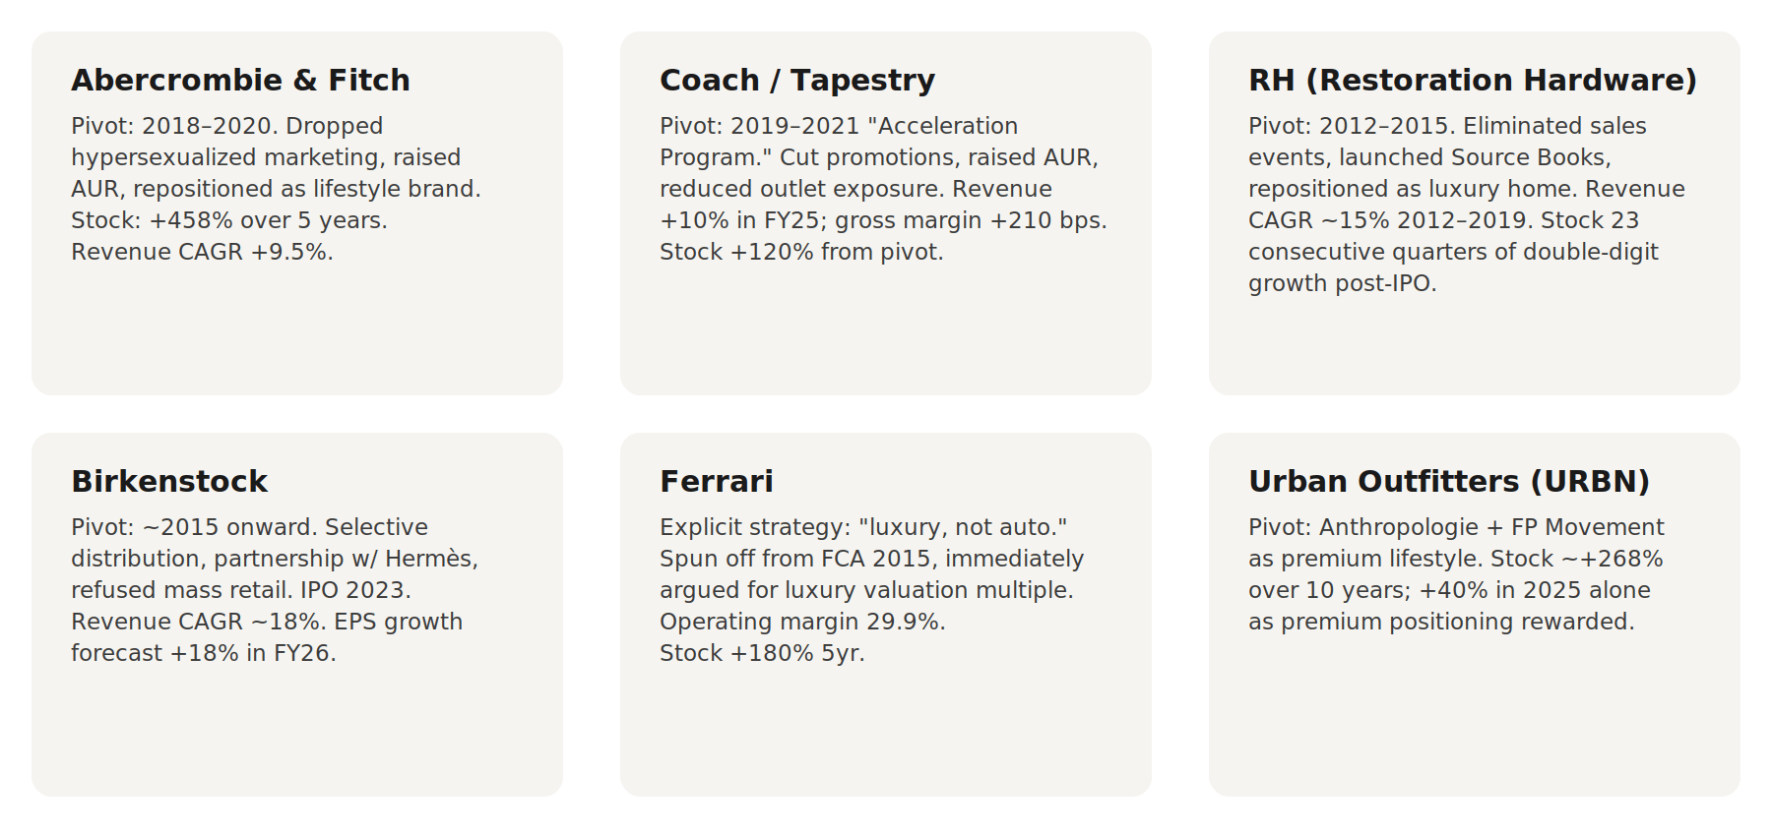Click 'Operating margin 29.9%' line
The height and width of the screenshot is (834, 1772).
coord(802,622)
